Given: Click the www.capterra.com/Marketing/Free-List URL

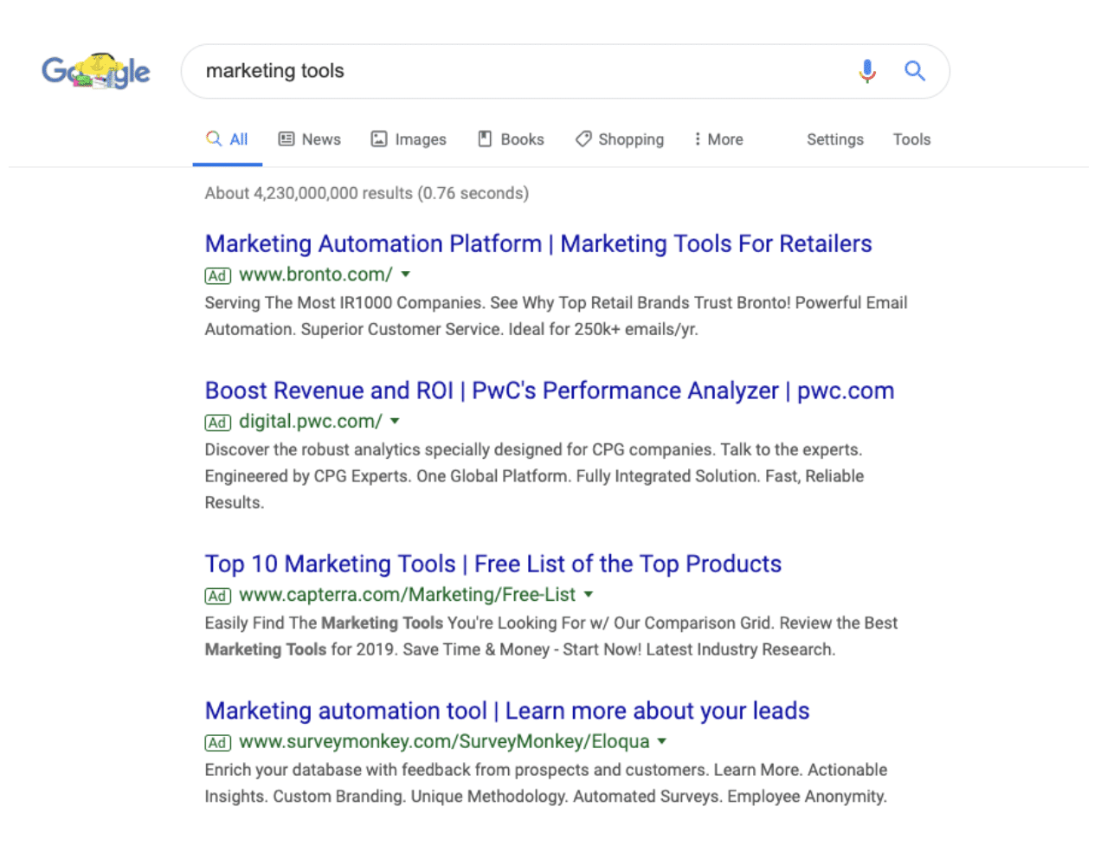Looking at the screenshot, I should (x=407, y=595).
